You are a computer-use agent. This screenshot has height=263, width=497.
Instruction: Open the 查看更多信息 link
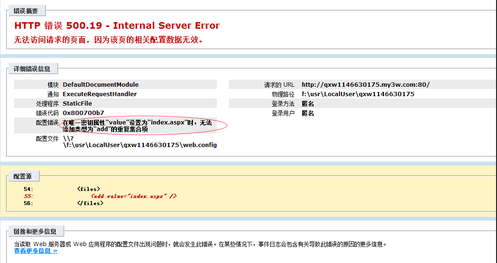pyautogui.click(x=35, y=251)
